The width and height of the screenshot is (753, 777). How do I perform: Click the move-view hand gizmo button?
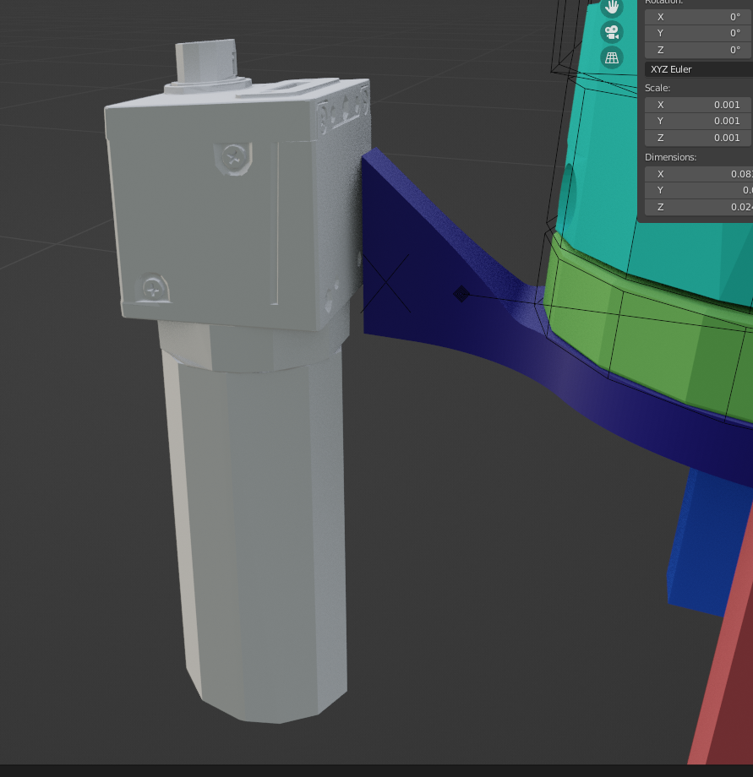pos(611,7)
